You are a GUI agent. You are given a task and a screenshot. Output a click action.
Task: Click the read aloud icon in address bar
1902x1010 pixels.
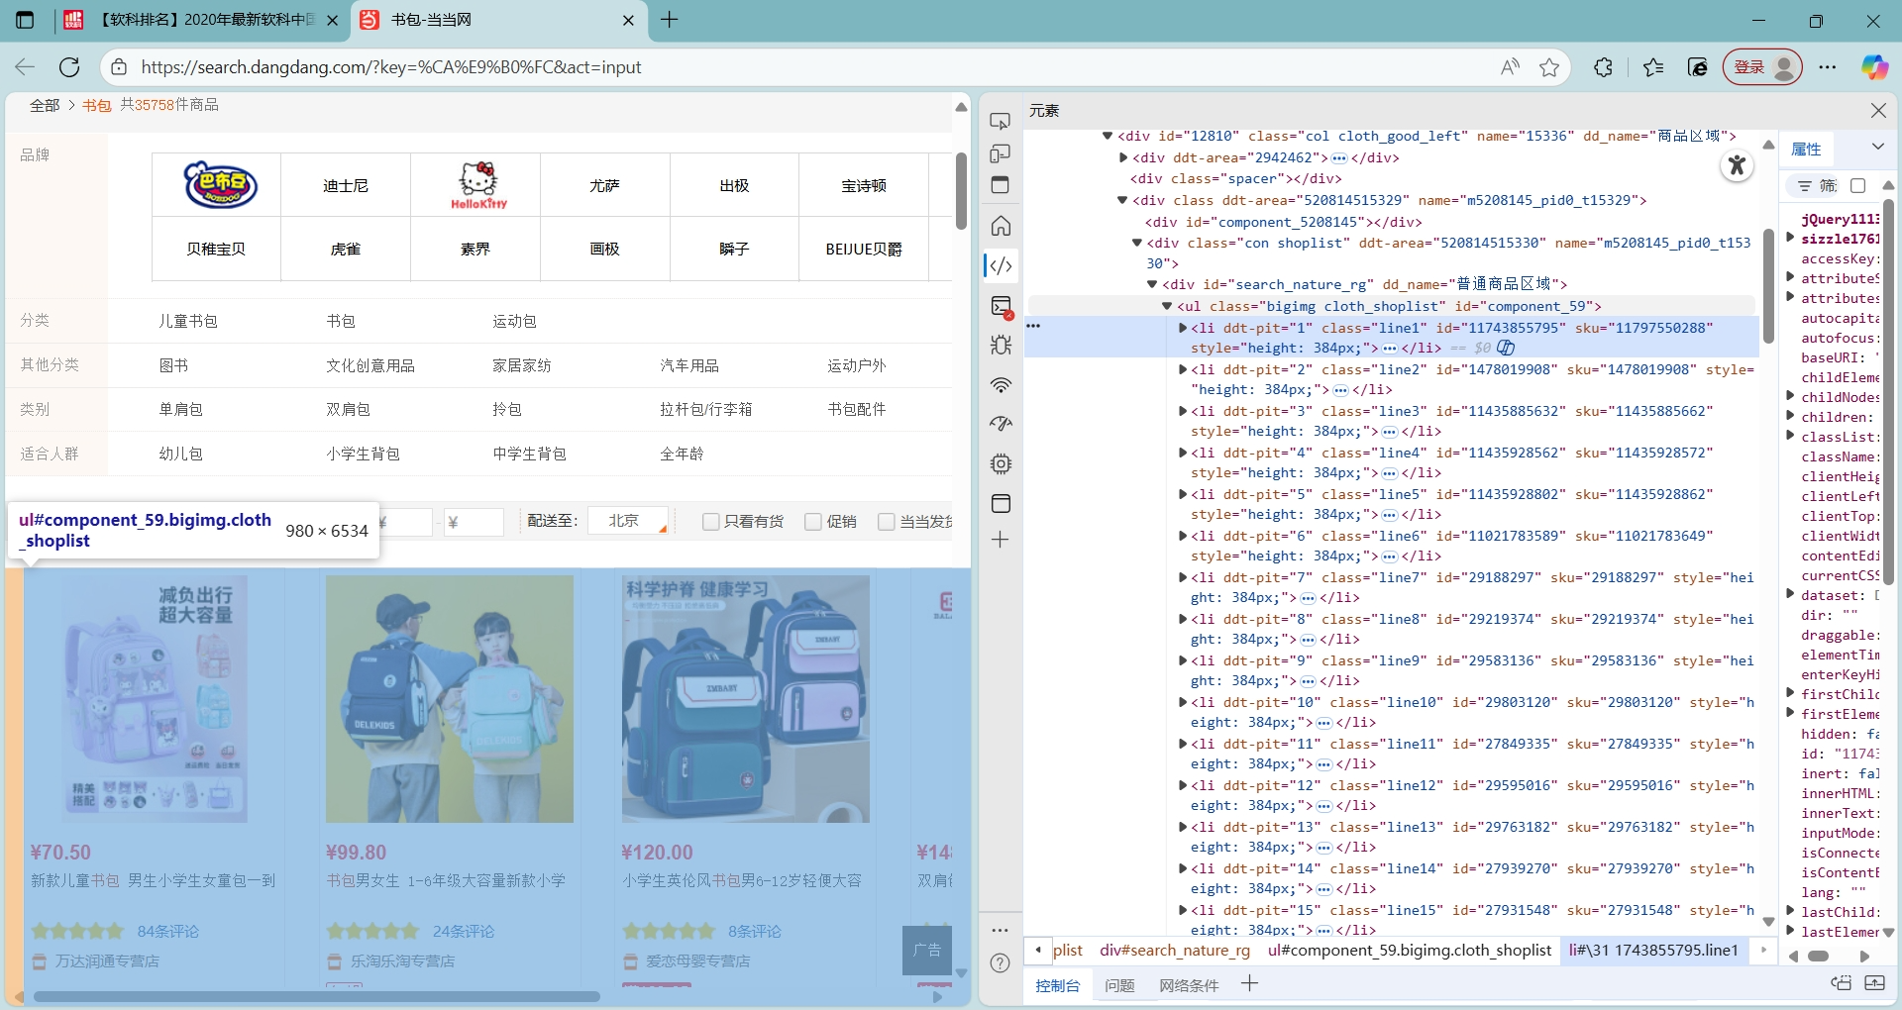[1510, 67]
